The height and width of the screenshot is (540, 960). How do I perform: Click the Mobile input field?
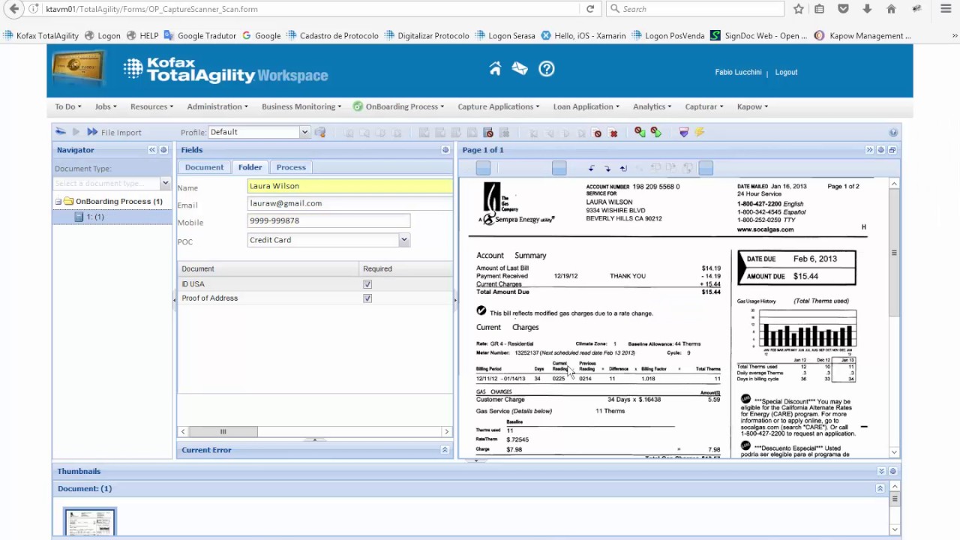328,221
